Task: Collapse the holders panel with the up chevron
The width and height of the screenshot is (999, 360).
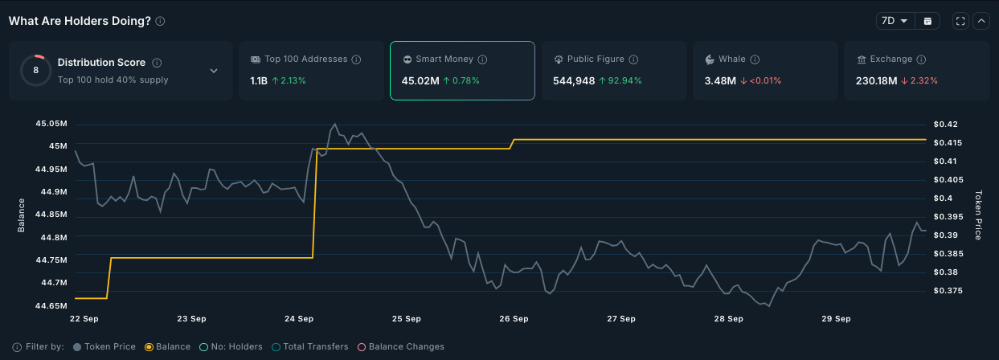Action: point(981,21)
